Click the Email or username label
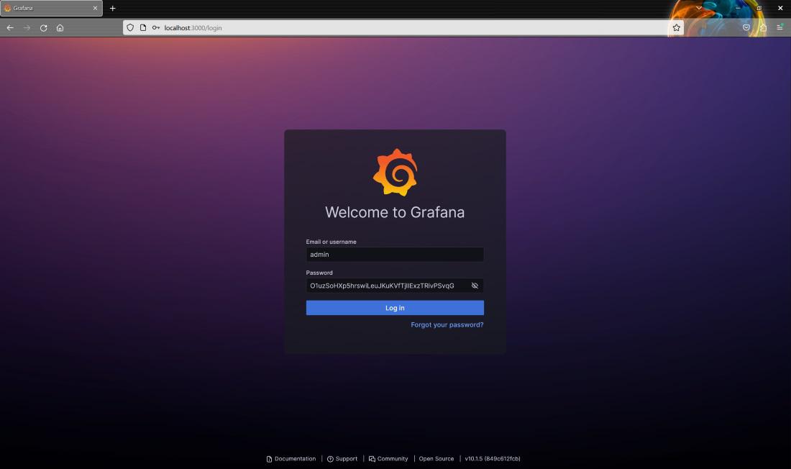This screenshot has height=469, width=791. point(331,242)
